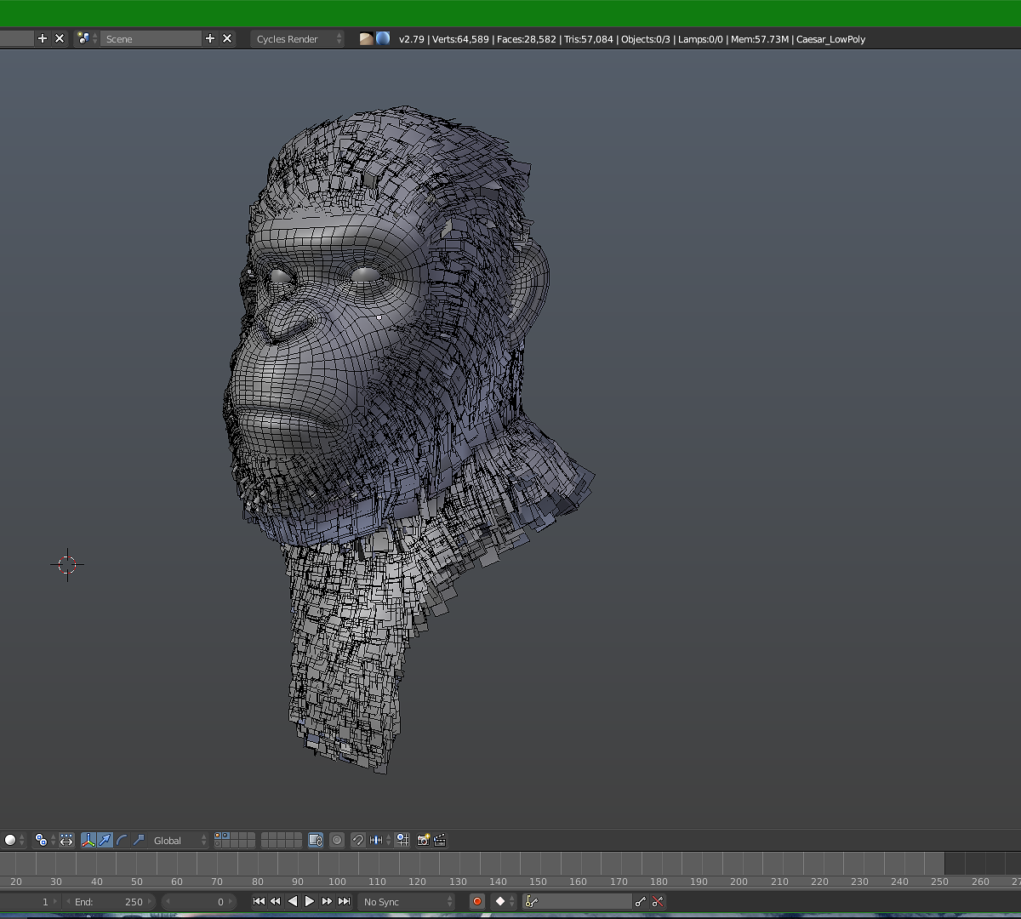This screenshot has width=1021, height=919.
Task: Jump to the previous keyframe
Action: [x=276, y=901]
